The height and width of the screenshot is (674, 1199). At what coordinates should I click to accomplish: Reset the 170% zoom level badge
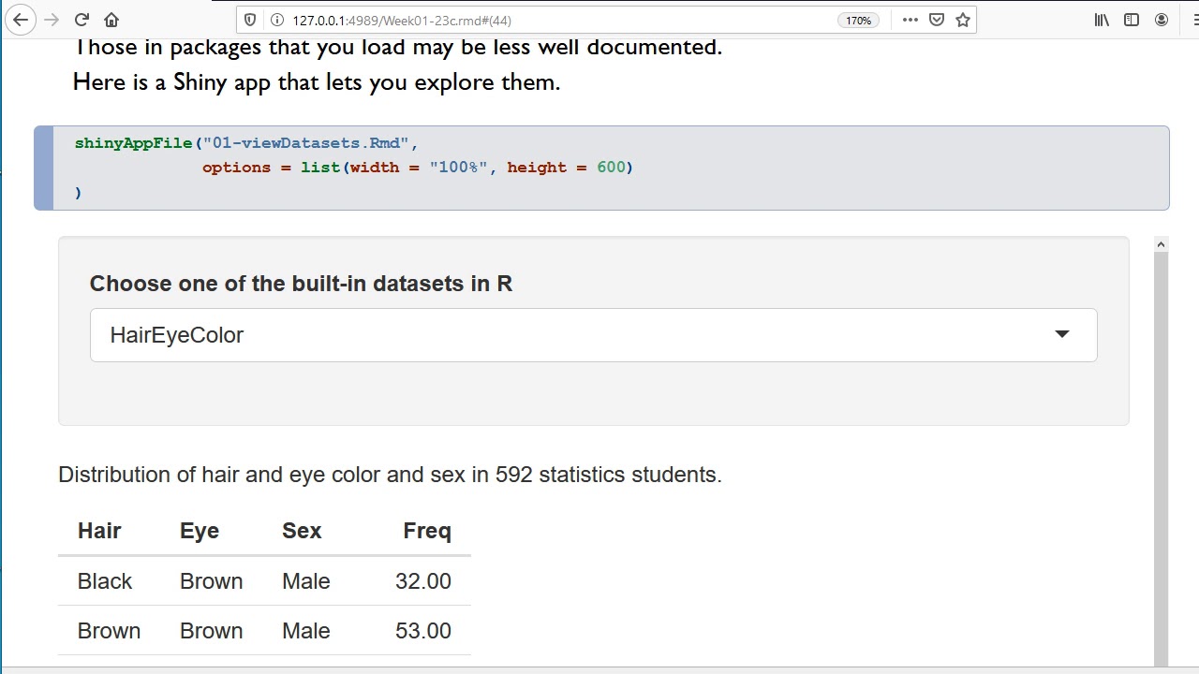[858, 20]
